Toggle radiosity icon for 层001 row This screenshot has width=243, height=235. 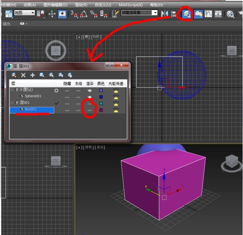pyautogui.click(x=116, y=104)
